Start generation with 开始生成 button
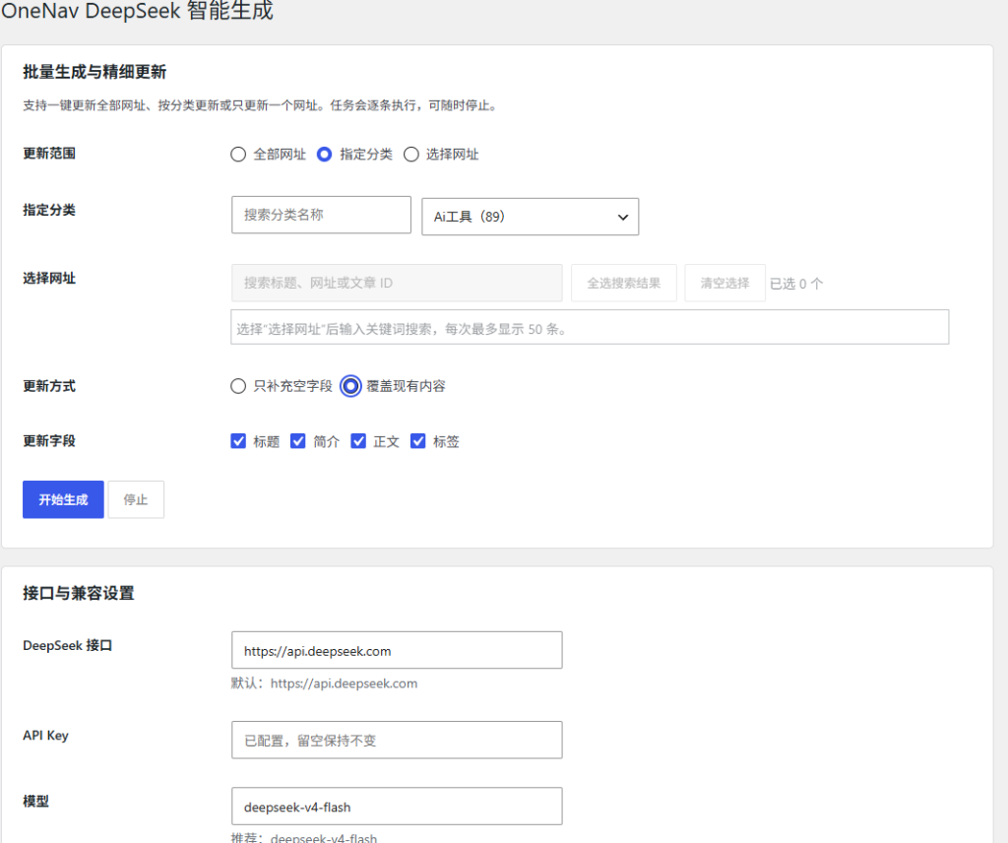 [63, 499]
